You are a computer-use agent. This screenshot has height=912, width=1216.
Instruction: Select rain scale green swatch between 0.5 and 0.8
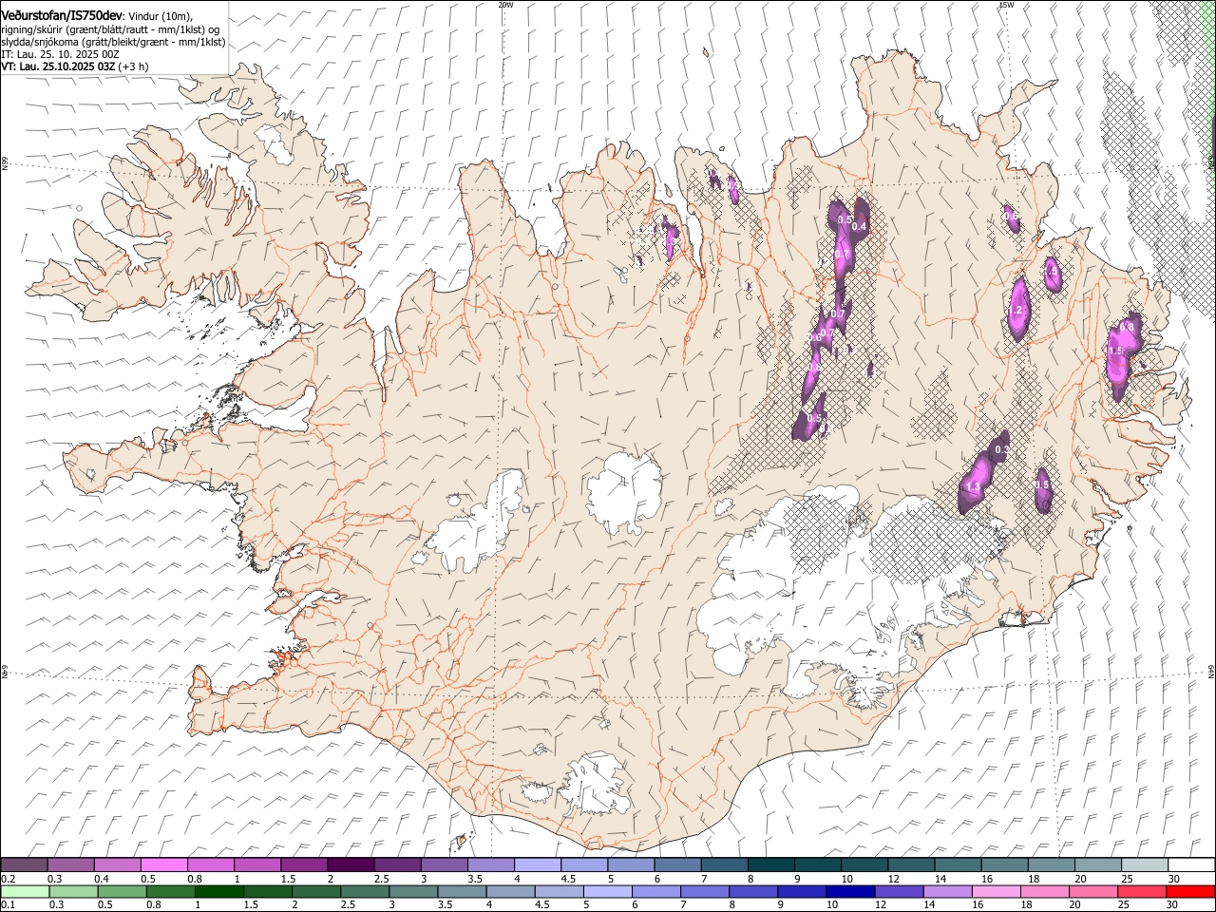(122, 891)
